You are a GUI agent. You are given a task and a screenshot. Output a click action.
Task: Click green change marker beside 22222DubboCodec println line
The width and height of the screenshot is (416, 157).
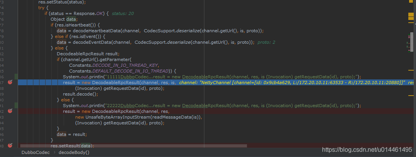tap(16, 106)
